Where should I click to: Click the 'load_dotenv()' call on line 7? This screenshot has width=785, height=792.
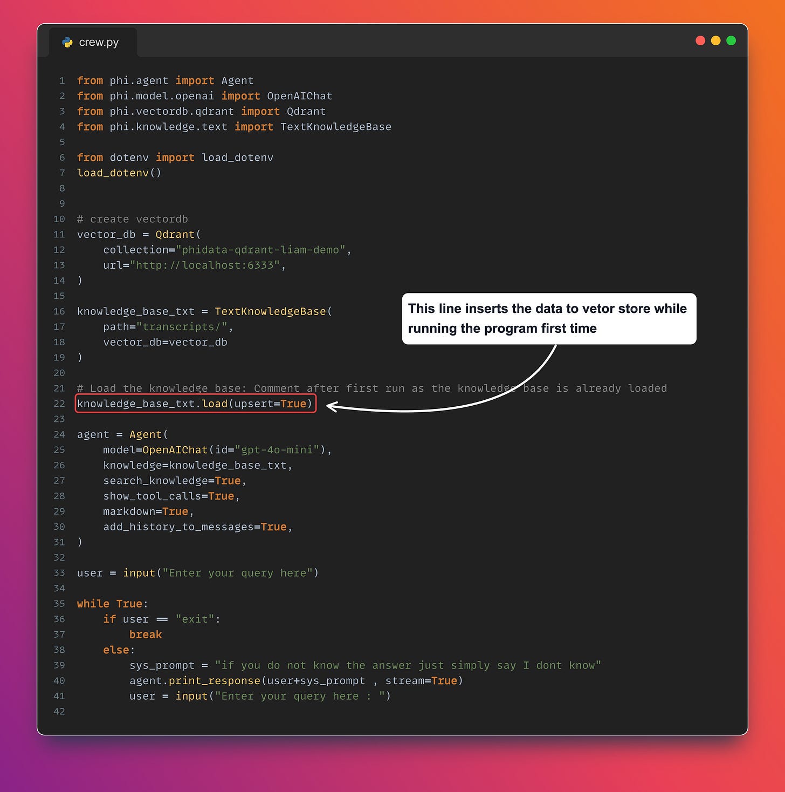[119, 173]
